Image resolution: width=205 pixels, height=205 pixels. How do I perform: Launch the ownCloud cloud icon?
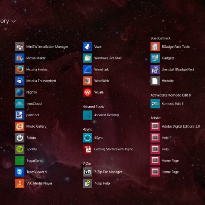[x=20, y=104]
